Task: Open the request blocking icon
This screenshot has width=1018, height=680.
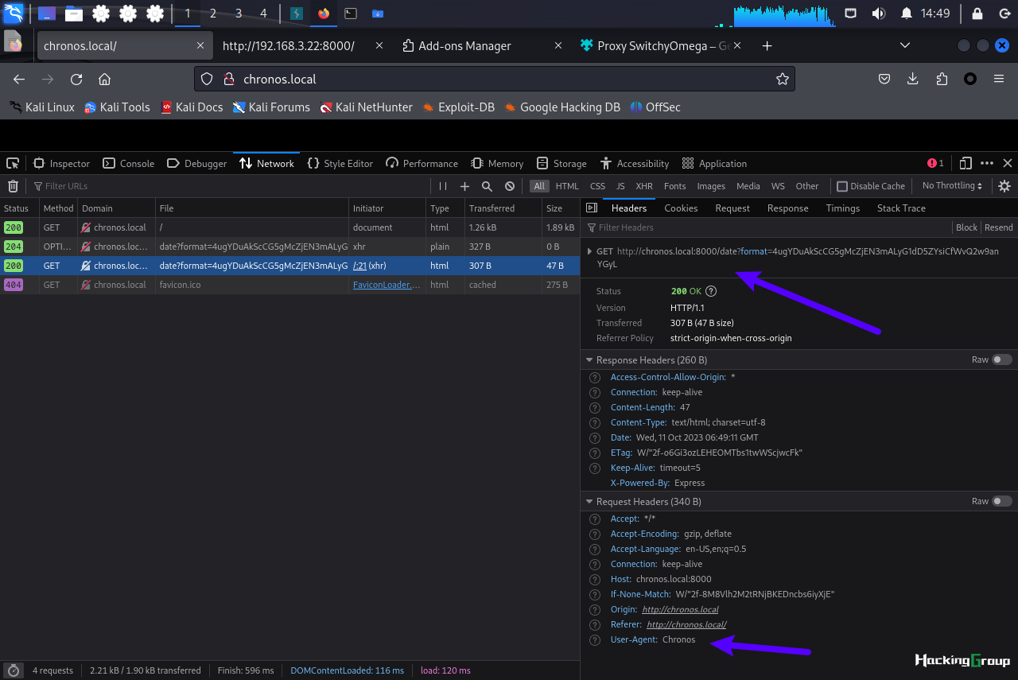Action: [x=510, y=186]
